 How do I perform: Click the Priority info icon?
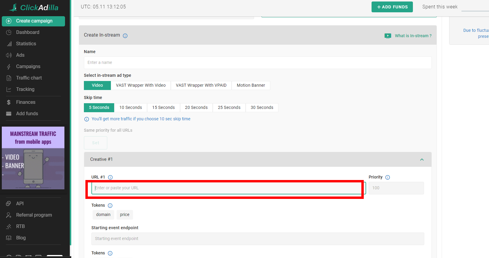coord(387,177)
